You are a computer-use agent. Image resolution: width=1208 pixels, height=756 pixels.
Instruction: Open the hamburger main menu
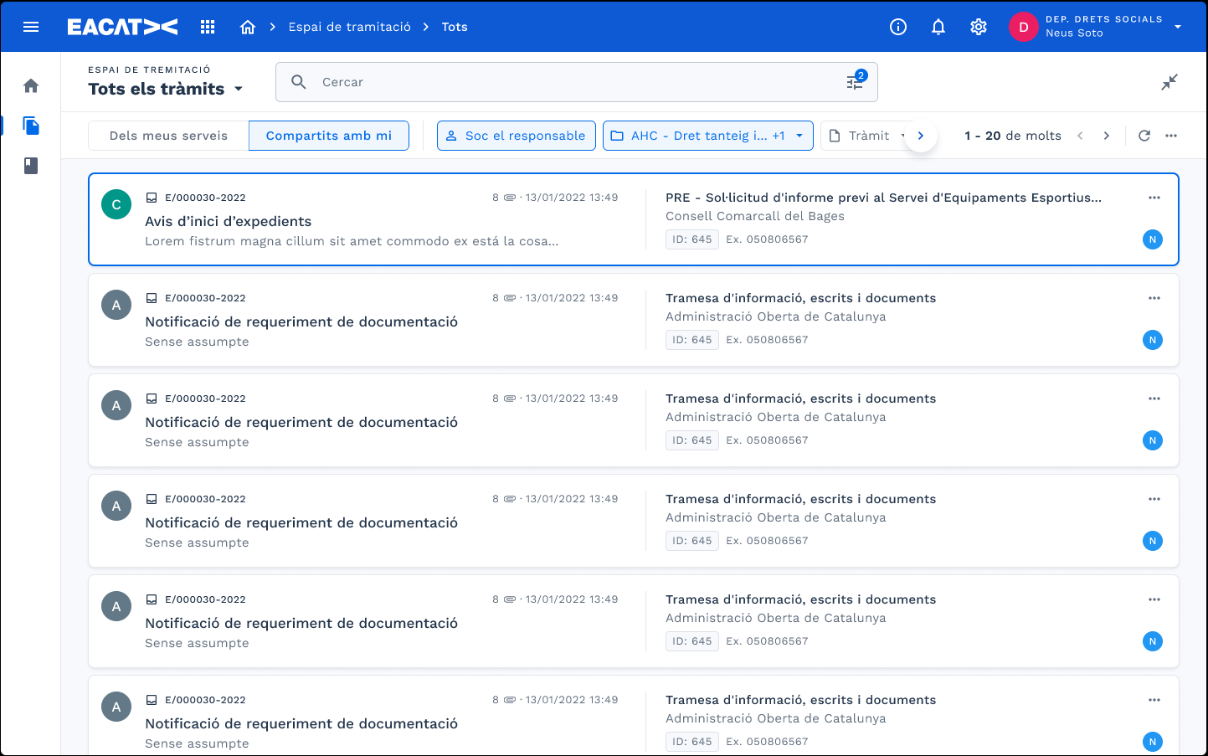pyautogui.click(x=31, y=27)
